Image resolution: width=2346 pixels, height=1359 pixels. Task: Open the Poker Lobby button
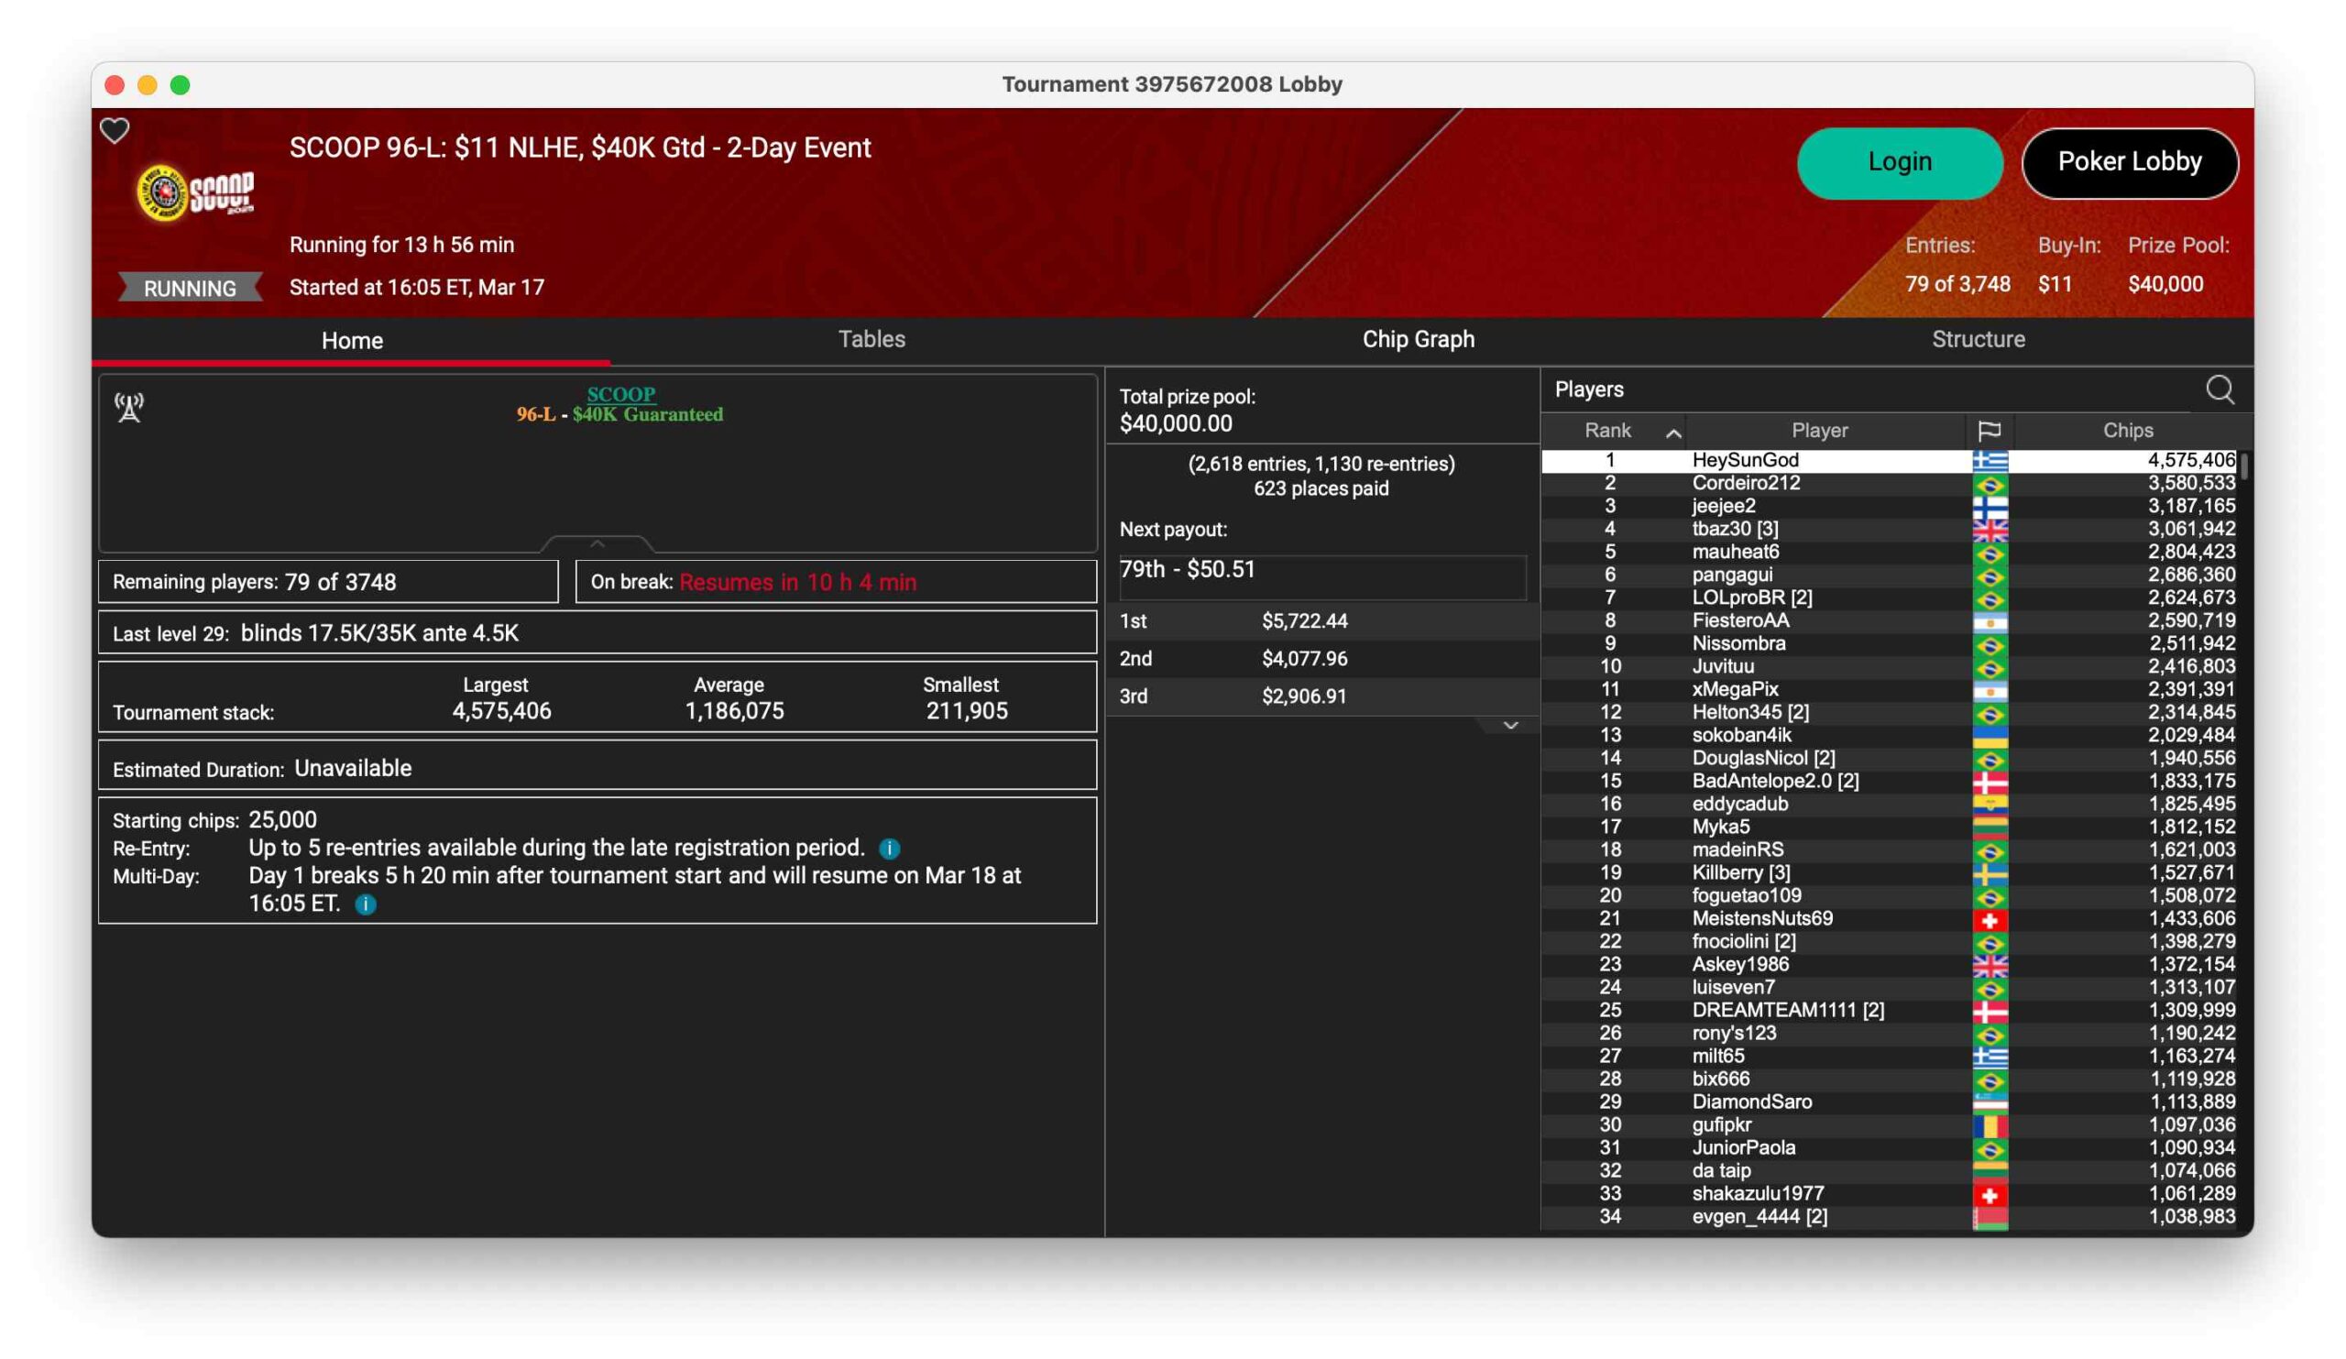(2129, 162)
